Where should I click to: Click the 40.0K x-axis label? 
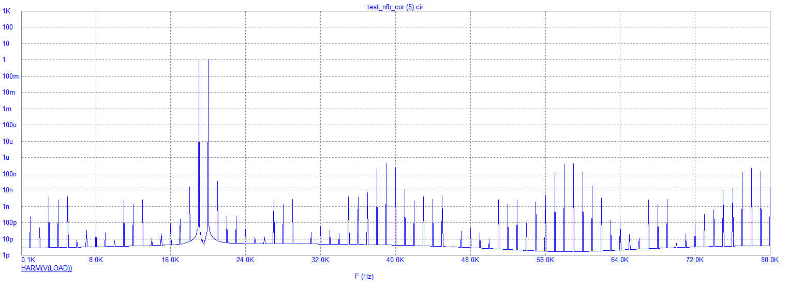395,260
